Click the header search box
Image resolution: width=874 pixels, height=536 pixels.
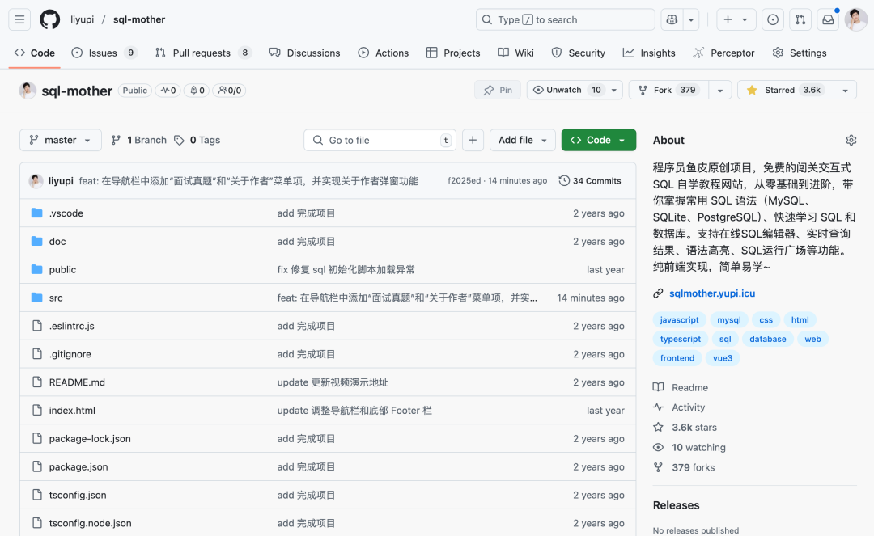[565, 19]
